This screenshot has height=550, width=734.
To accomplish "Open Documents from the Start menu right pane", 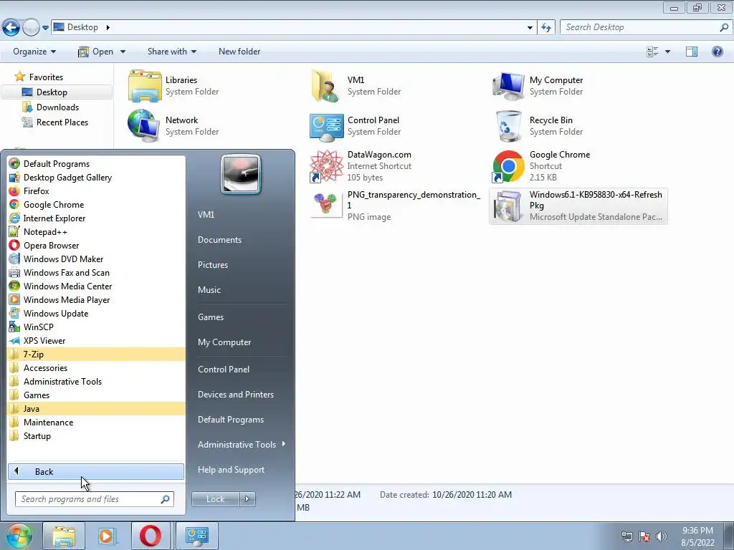I will click(219, 239).
